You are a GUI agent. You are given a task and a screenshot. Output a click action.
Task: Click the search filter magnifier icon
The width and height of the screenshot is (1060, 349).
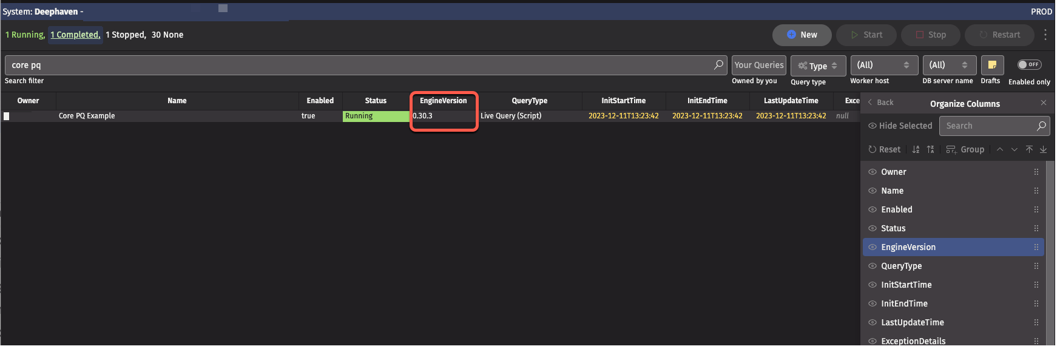click(718, 65)
